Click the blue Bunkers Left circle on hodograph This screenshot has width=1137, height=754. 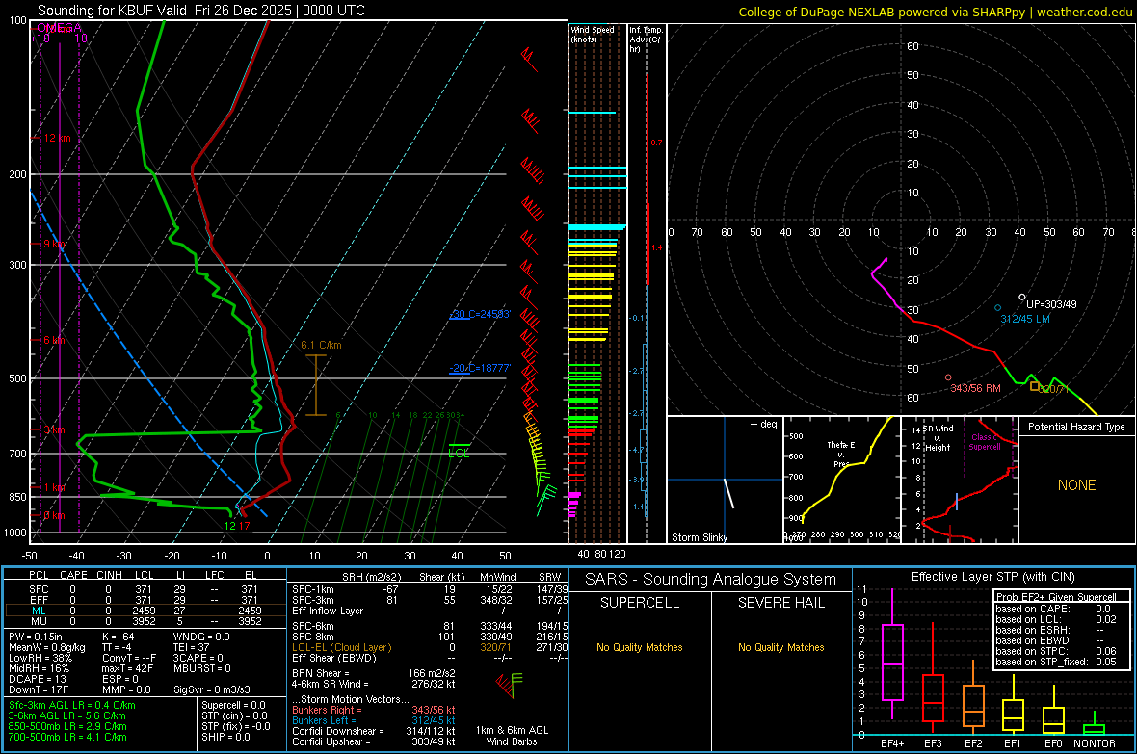point(998,308)
